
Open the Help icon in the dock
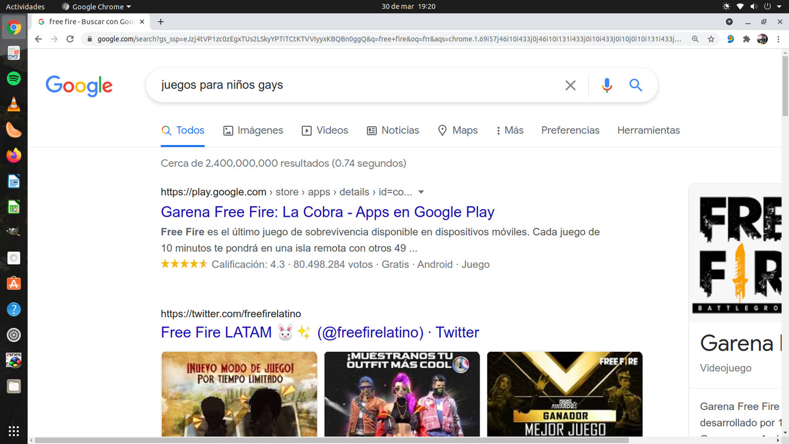tap(14, 309)
